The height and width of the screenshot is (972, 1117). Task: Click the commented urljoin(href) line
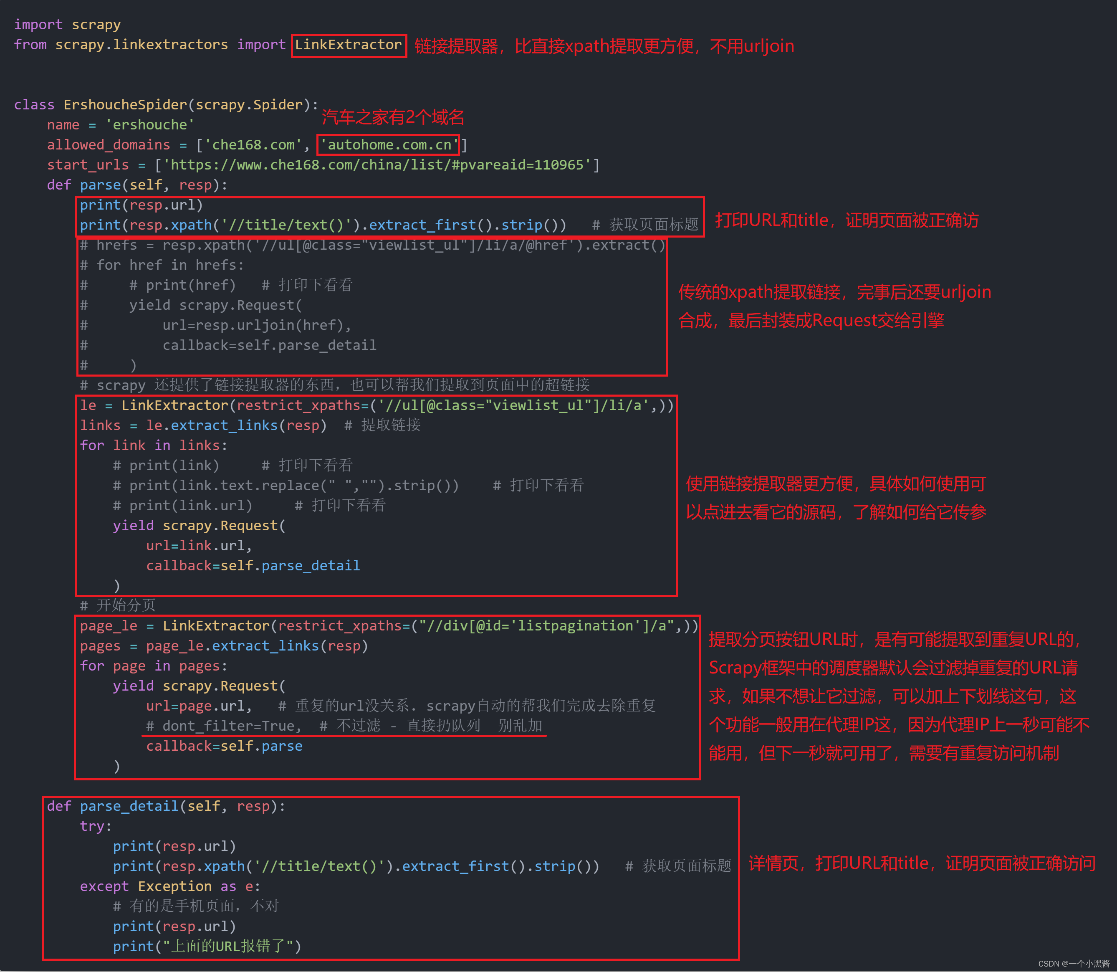tap(256, 325)
